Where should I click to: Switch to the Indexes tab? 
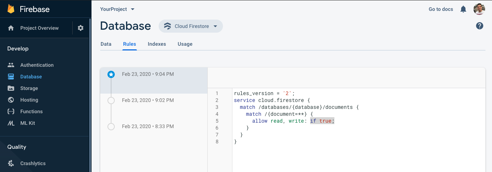coord(157,44)
